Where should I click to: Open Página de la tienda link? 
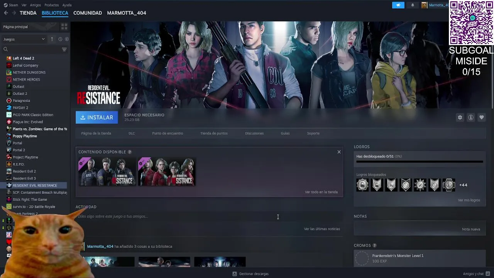coord(96,133)
